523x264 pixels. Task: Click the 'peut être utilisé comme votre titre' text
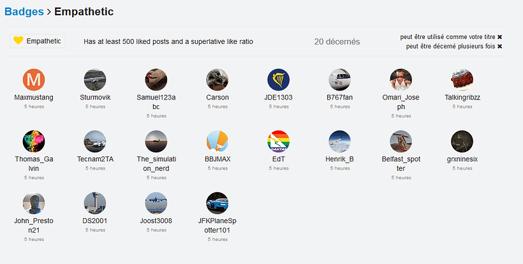pyautogui.click(x=448, y=37)
